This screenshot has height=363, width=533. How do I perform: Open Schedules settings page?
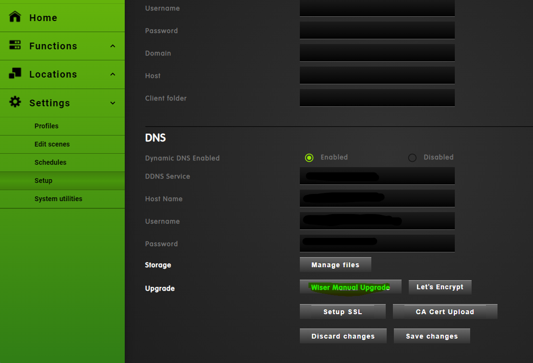point(62,162)
